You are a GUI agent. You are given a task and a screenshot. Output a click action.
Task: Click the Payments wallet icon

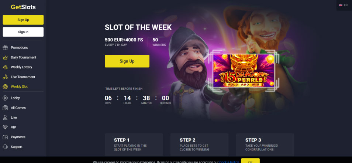[5, 137]
